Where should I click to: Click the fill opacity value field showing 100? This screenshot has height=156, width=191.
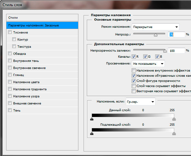(176, 51)
